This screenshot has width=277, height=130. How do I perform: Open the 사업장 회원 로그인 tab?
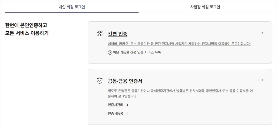(205, 7)
